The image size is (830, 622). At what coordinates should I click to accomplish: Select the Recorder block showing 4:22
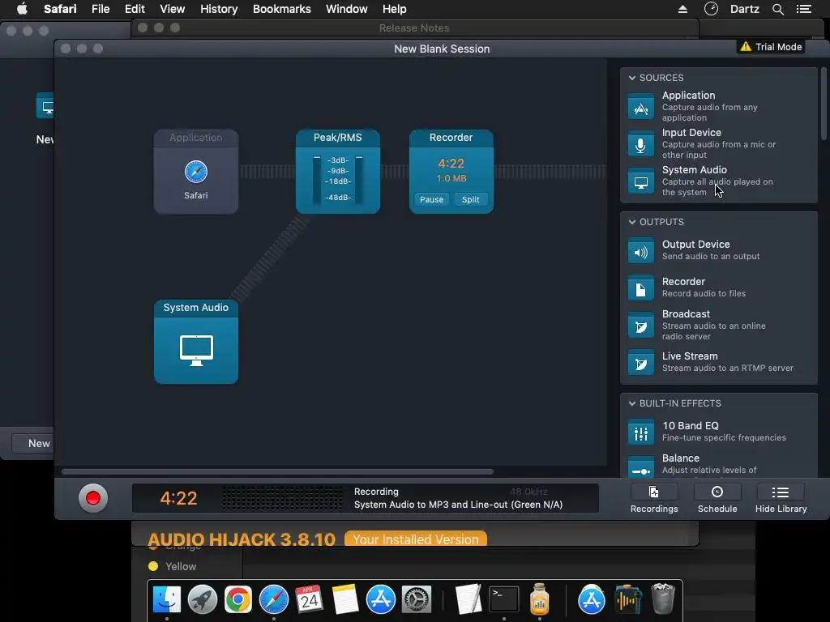(451, 172)
